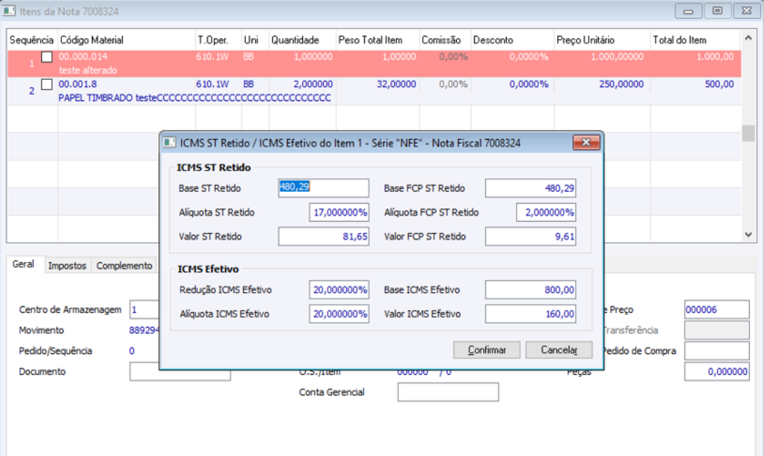
Task: Click the Redução ICMS Efetivo field
Action: 339,289
